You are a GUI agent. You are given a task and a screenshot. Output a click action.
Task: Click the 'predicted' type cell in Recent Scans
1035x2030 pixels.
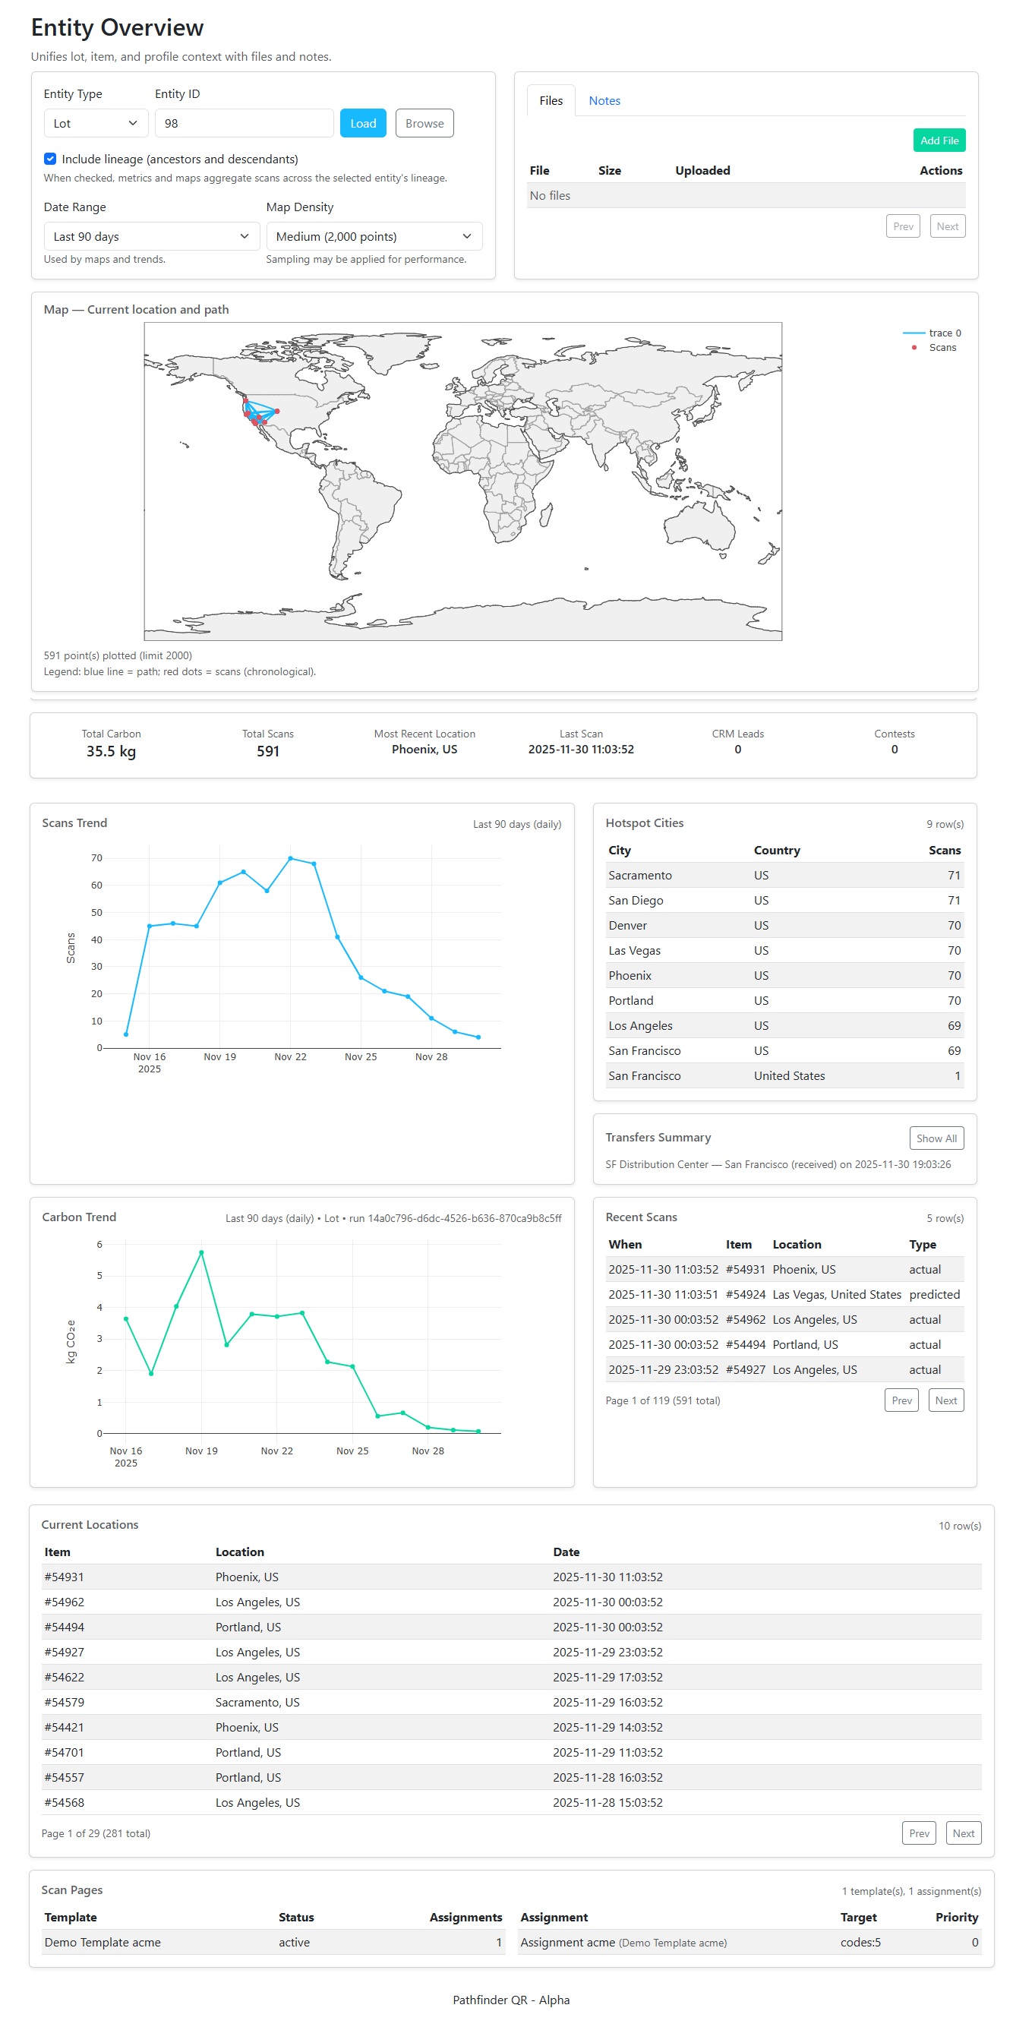pos(934,1295)
